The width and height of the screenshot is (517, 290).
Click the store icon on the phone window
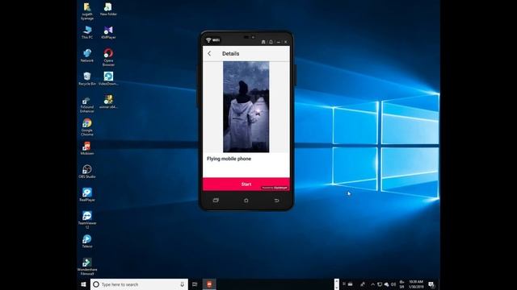[263, 42]
